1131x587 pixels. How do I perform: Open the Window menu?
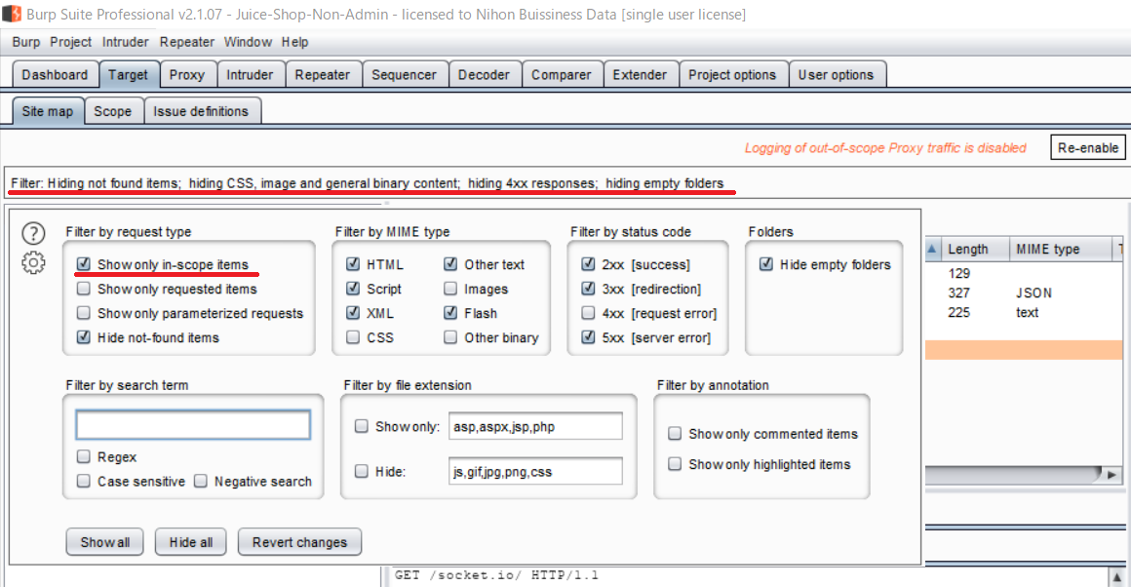(x=248, y=42)
